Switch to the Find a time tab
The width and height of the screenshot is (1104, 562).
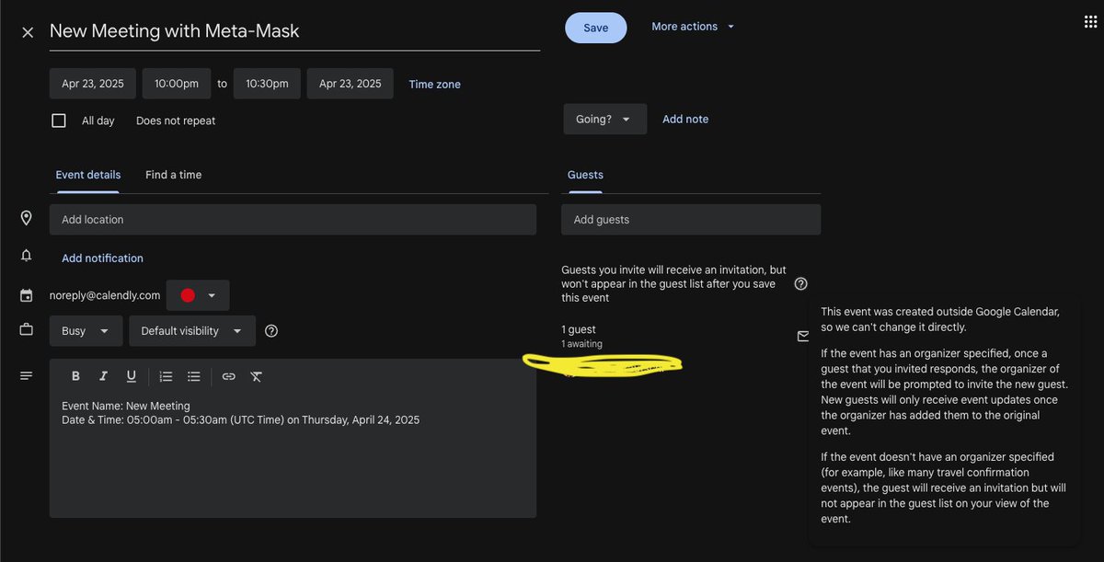tap(173, 175)
